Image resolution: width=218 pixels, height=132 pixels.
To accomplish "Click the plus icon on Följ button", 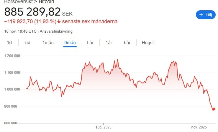I will tap(201, 15).
